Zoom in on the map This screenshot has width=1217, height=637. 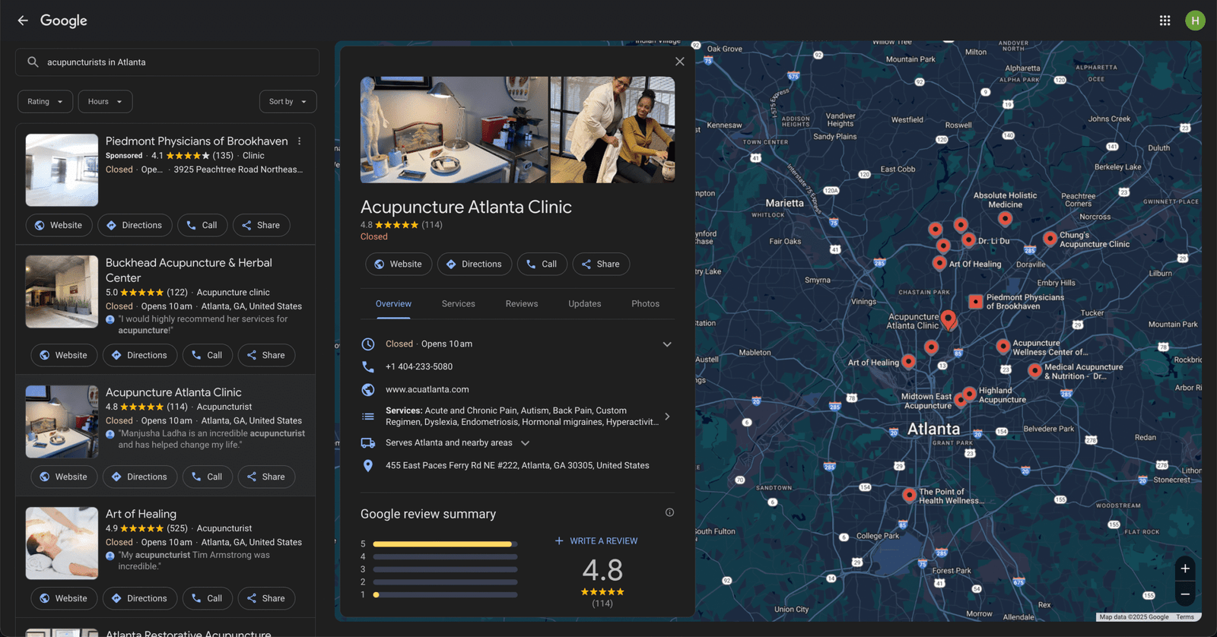1185,569
